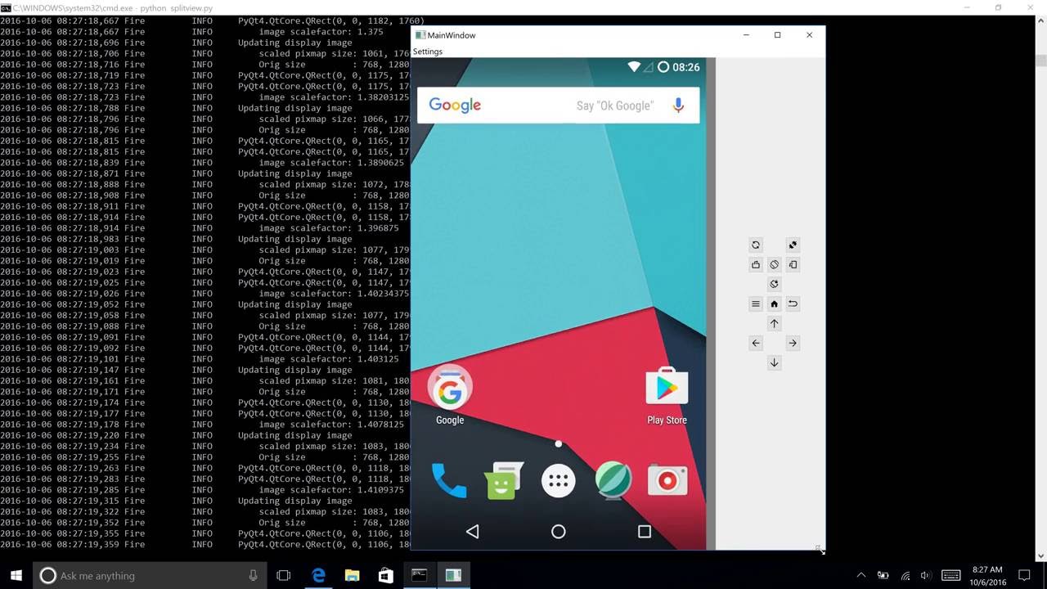
Task: Tap the Android recents square button
Action: pos(645,532)
